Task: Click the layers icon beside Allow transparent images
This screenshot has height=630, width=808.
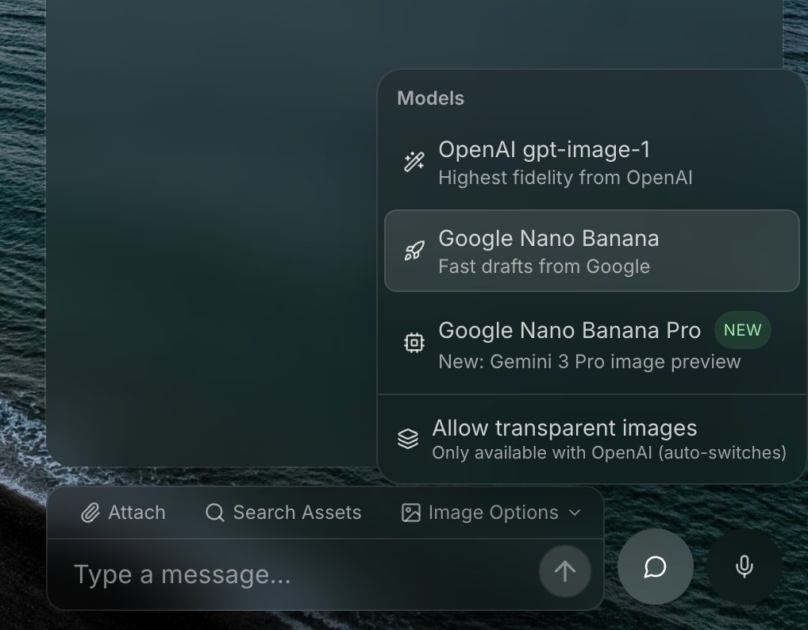Action: coord(408,439)
